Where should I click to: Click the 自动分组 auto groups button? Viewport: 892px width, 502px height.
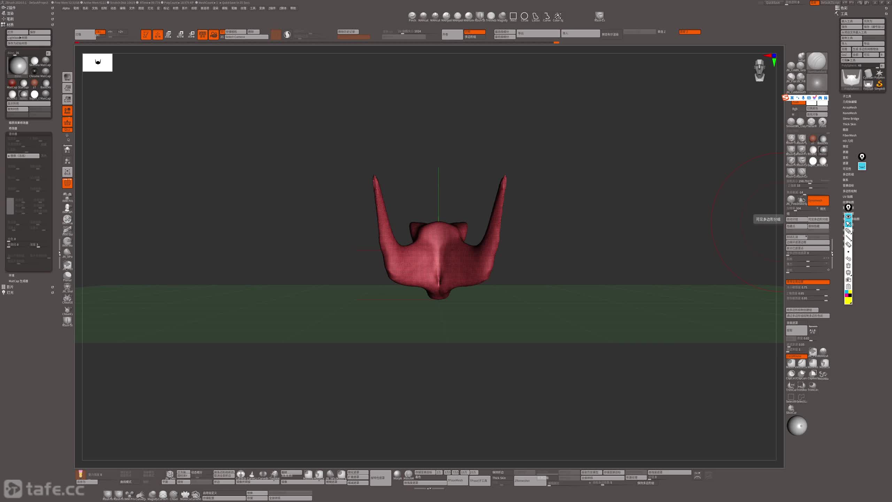coord(796,219)
